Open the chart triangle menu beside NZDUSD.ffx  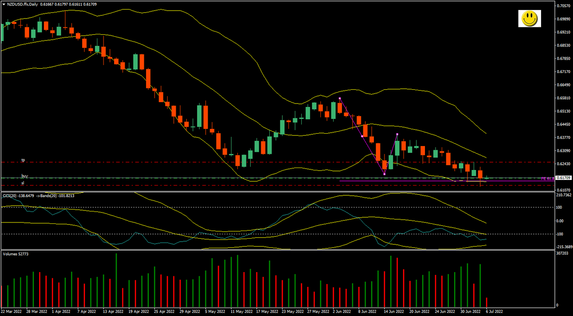click(4, 3)
